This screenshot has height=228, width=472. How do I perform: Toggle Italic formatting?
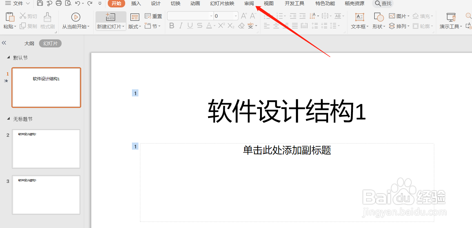pyautogui.click(x=181, y=26)
